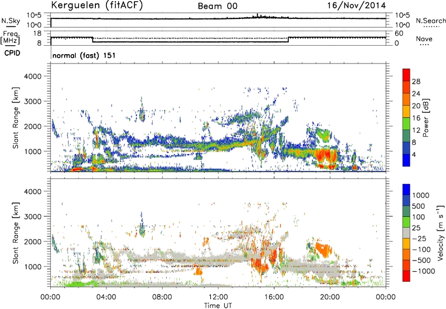Viewport: 446px width, 309px height.
Task: Click the "500" label on the velocity colorbar
Action: point(419,206)
